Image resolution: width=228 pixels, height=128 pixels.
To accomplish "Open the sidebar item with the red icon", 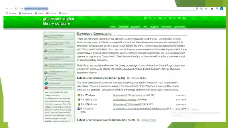I will point(59,88).
